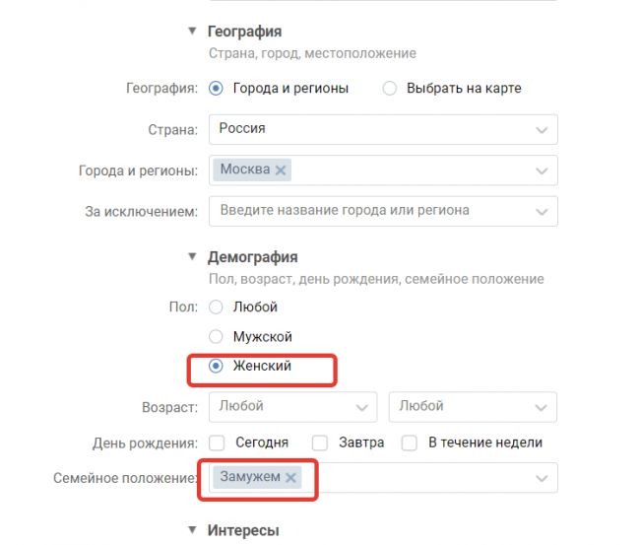Collapse the География section
This screenshot has height=545, width=640.
click(193, 33)
